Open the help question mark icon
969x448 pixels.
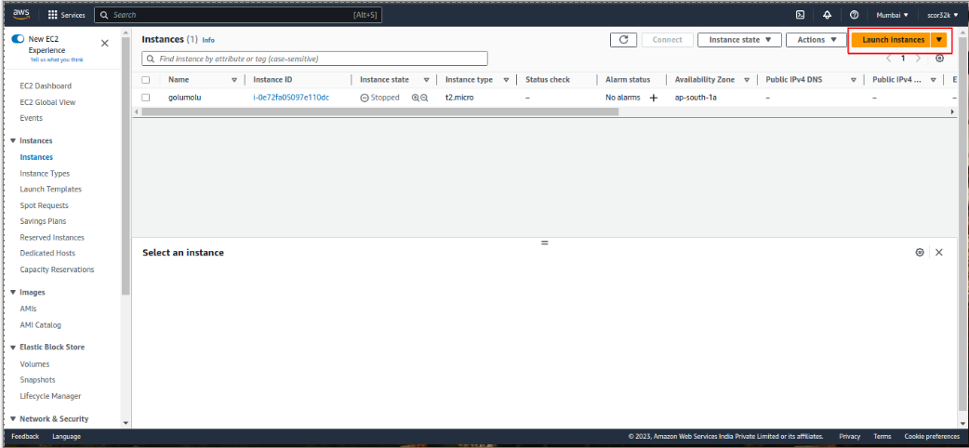854,15
